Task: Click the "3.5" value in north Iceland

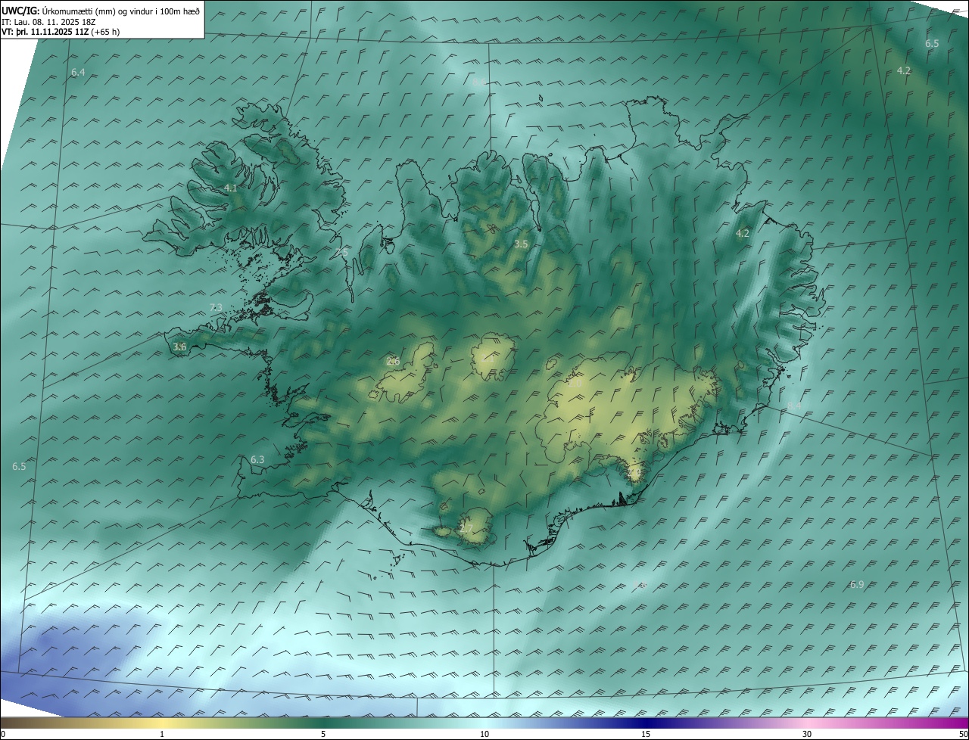Action: click(521, 244)
